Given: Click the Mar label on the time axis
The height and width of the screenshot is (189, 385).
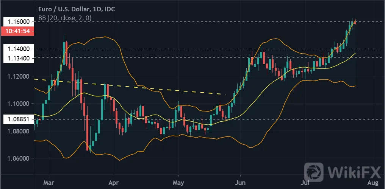Looking at the screenshot, I should tap(49, 183).
